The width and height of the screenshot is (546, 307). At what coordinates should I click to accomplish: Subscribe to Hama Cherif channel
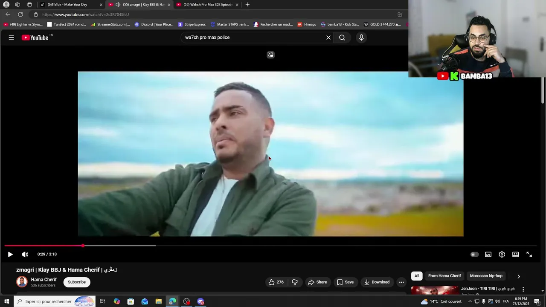tap(77, 282)
